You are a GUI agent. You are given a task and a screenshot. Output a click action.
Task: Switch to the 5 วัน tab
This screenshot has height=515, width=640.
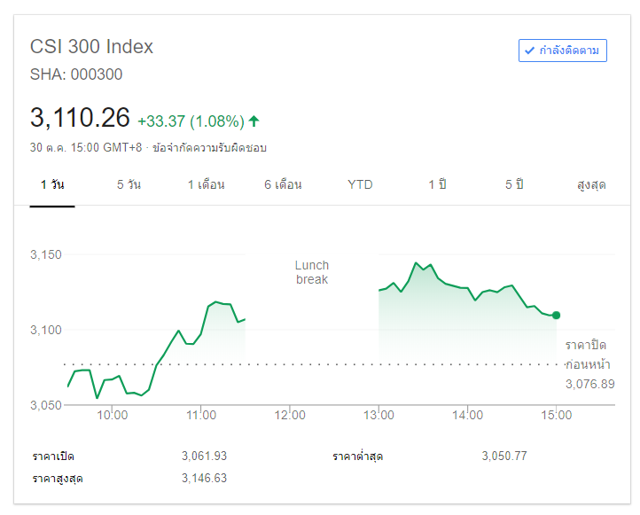pyautogui.click(x=129, y=184)
